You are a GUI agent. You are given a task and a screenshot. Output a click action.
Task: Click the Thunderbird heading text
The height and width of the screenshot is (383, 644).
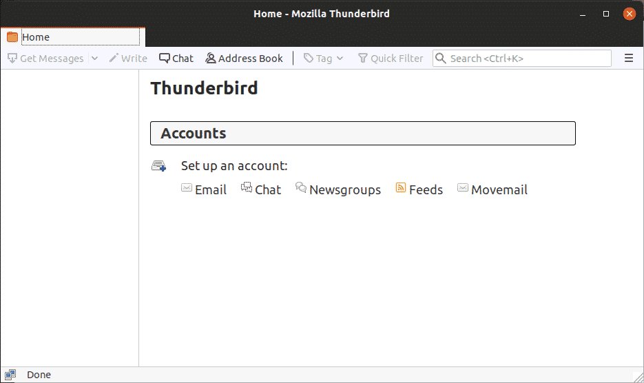(204, 88)
